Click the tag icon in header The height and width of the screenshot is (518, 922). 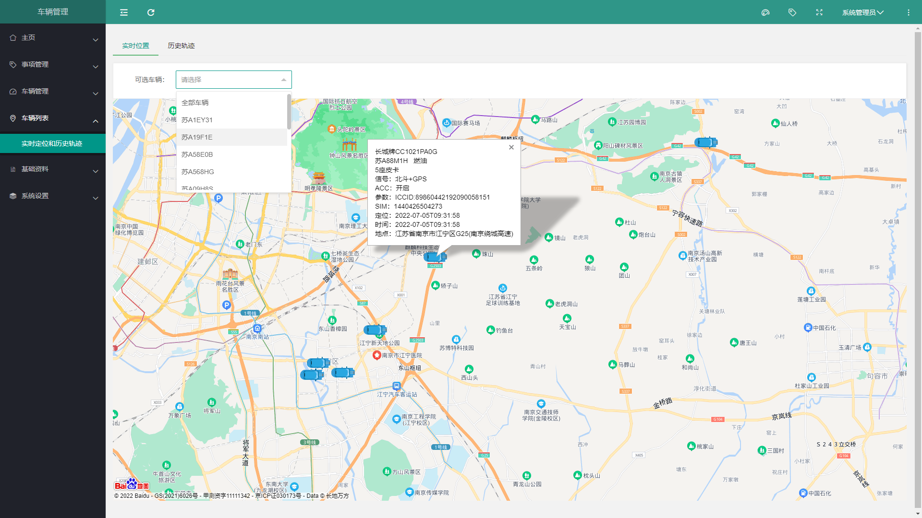(x=792, y=12)
